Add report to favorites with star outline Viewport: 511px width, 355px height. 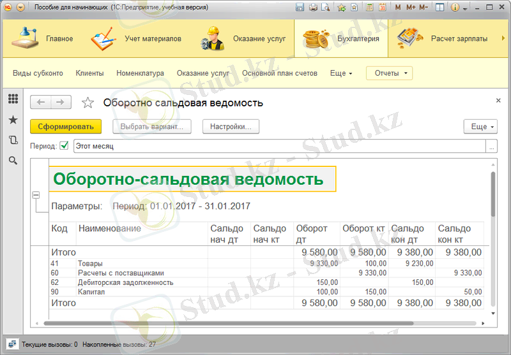[88, 103]
